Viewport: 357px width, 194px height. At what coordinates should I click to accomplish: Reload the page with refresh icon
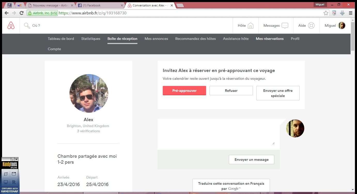(x=22, y=13)
